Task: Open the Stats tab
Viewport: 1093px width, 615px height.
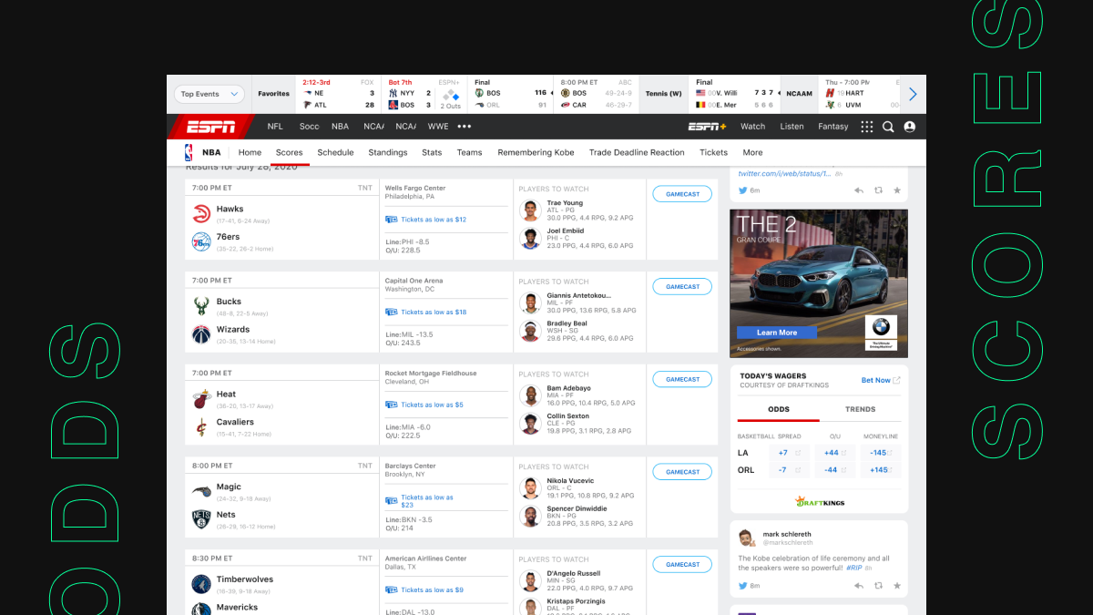Action: [x=432, y=152]
